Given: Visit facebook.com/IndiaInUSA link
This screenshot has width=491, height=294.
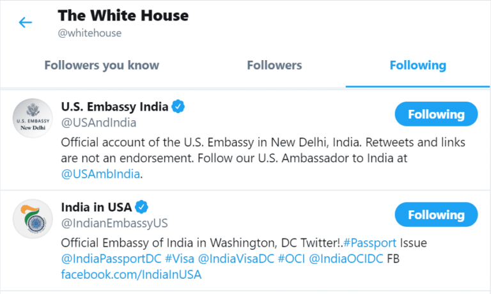Looking at the screenshot, I should [x=131, y=275].
